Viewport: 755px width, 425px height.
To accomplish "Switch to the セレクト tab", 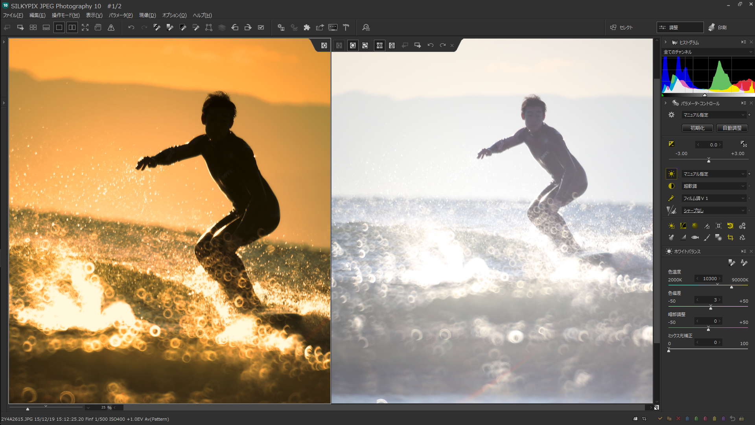I will click(x=622, y=28).
